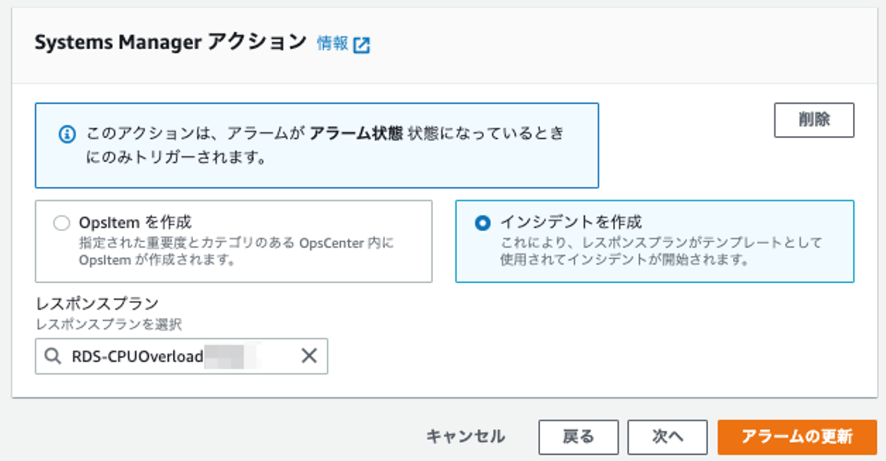886x461 pixels.
Task: Open external link icon beside 情報
Action: click(362, 45)
